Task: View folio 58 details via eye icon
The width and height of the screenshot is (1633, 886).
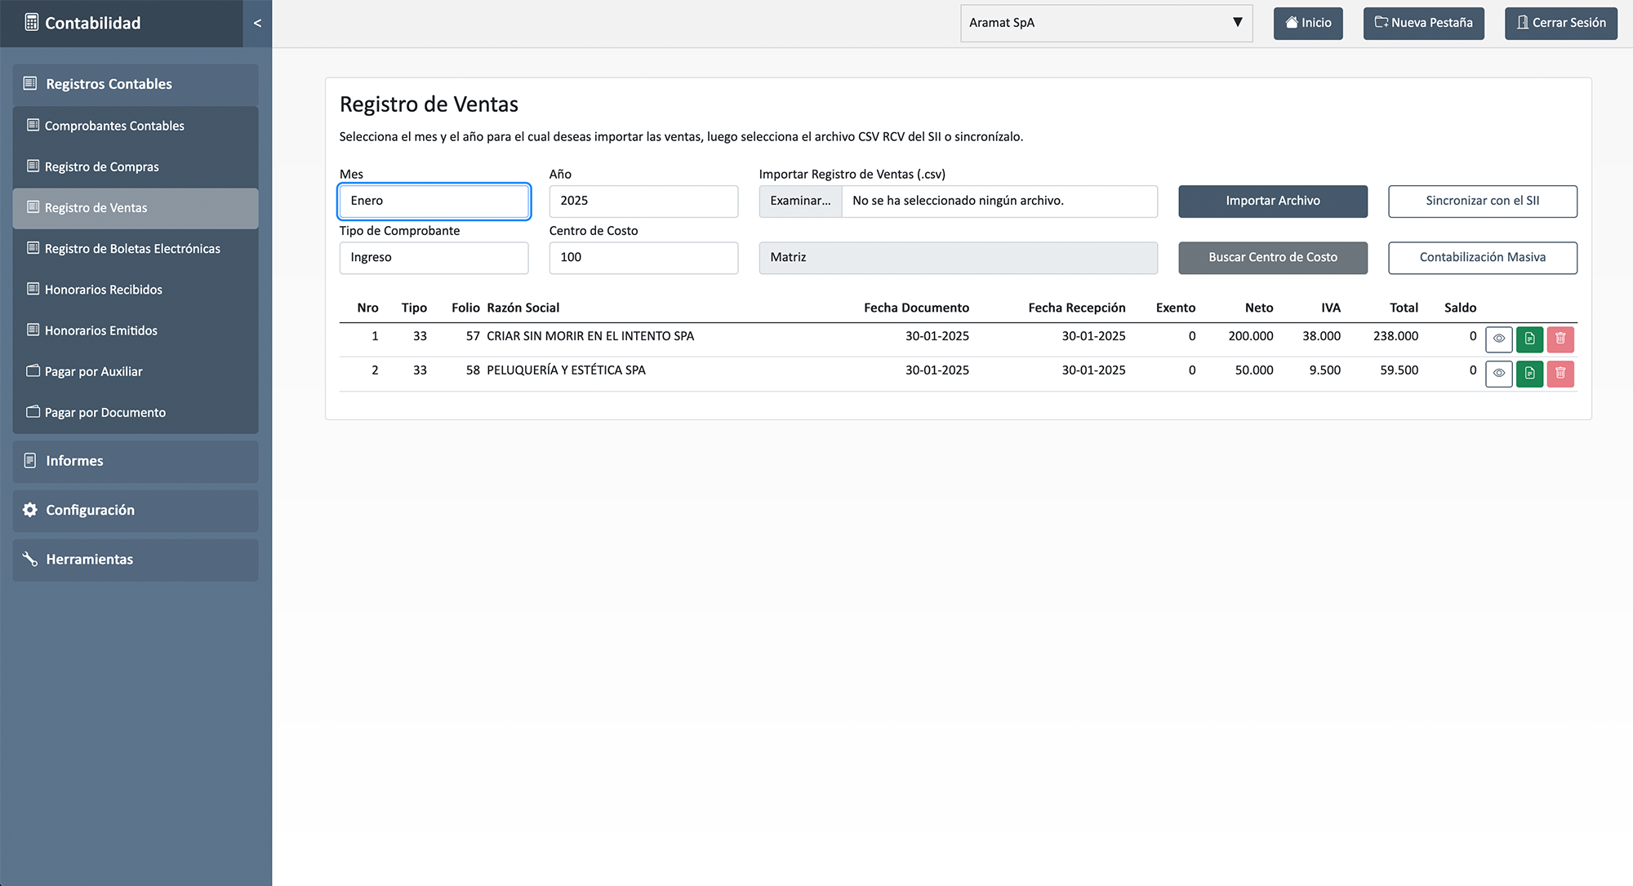Action: coord(1498,374)
